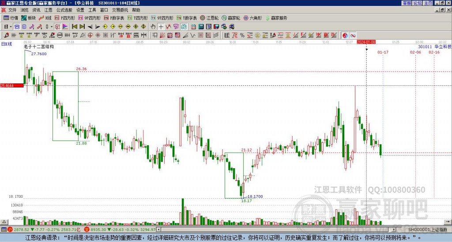
Task: Open the 六角形 hexagon tool
Action: pyautogui.click(x=252, y=18)
